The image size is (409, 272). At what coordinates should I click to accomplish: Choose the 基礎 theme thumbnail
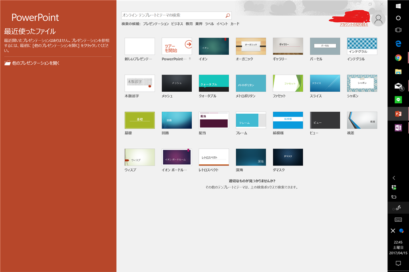pos(139,120)
